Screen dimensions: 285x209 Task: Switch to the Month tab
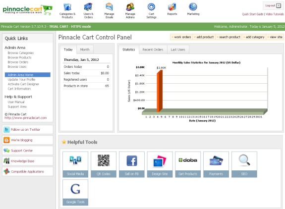[x=85, y=50]
